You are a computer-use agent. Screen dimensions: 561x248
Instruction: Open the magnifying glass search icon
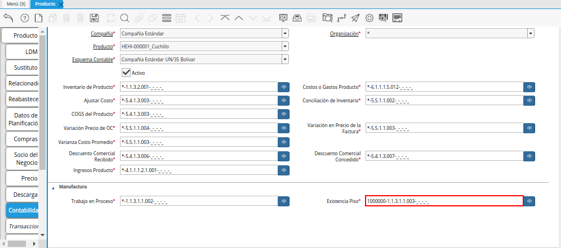click(124, 18)
